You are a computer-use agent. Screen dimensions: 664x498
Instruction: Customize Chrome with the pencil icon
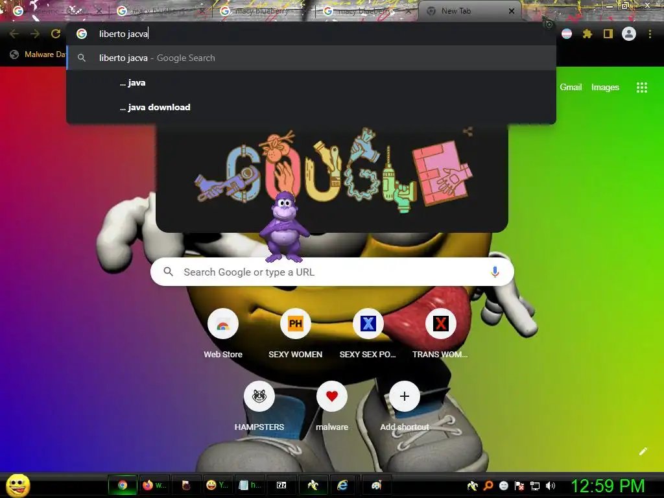(x=643, y=451)
